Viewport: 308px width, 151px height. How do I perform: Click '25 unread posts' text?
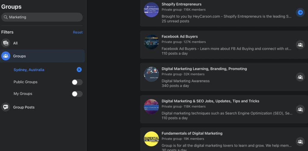175,21
